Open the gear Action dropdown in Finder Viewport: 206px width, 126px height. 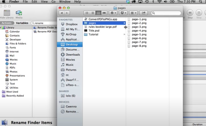tap(113, 13)
